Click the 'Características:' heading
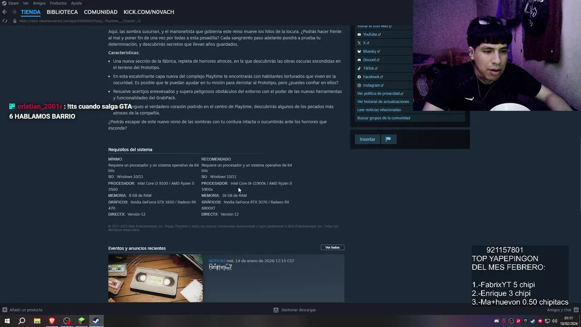 (123, 53)
